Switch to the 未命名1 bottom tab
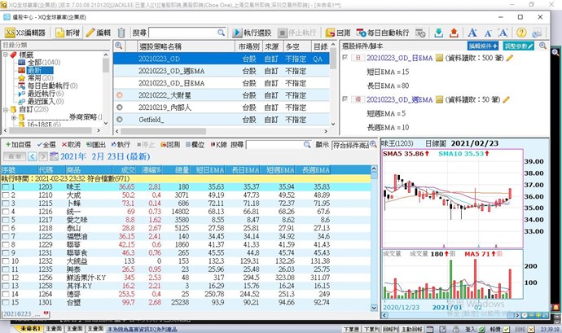 pyautogui.click(x=11, y=328)
